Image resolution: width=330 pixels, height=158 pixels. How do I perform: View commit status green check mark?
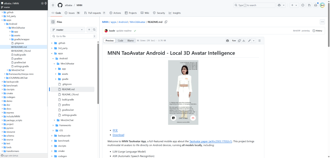coord(135,31)
